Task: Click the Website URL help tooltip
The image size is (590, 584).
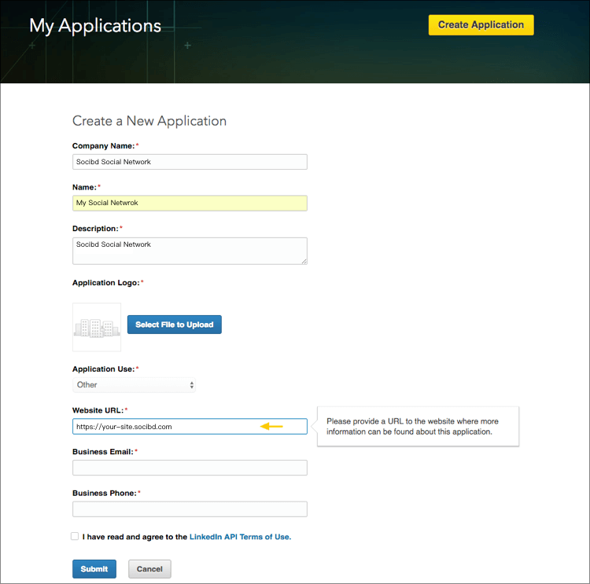Action: (x=418, y=427)
